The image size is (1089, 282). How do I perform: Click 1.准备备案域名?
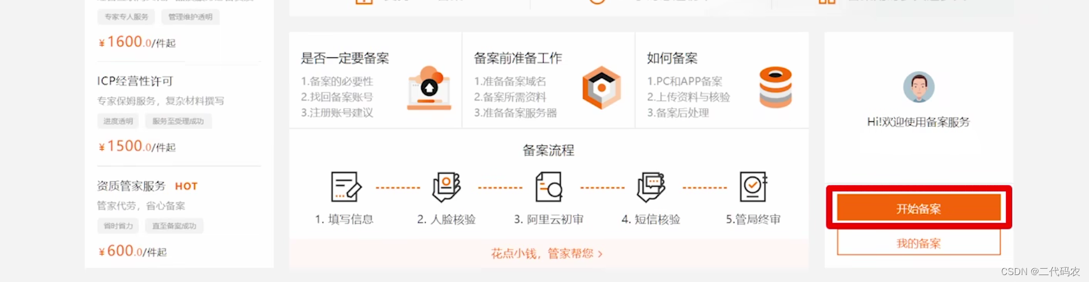(x=510, y=81)
